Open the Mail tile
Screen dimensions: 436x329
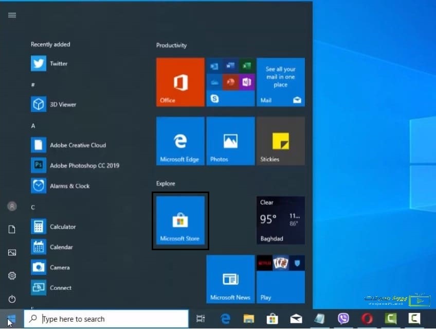pyautogui.click(x=281, y=82)
